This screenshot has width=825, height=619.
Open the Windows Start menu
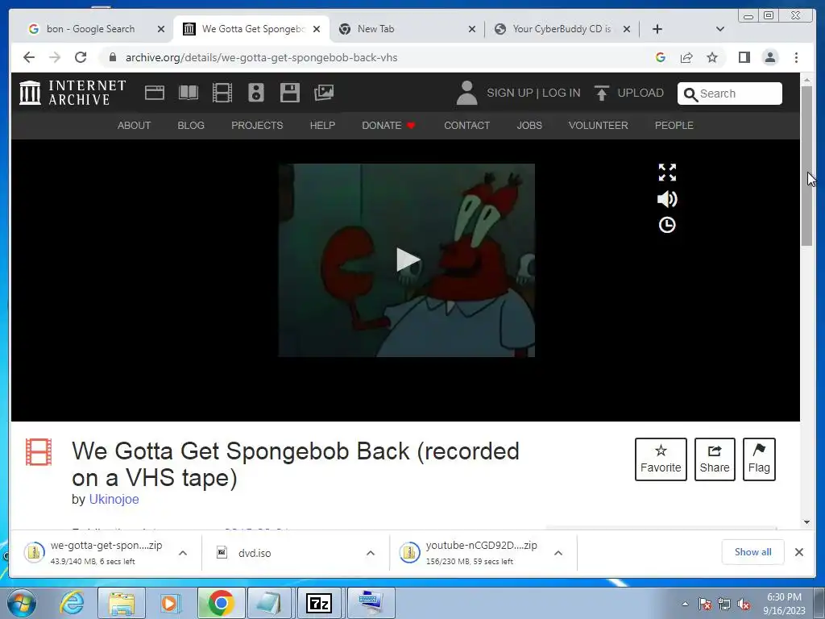(21, 603)
